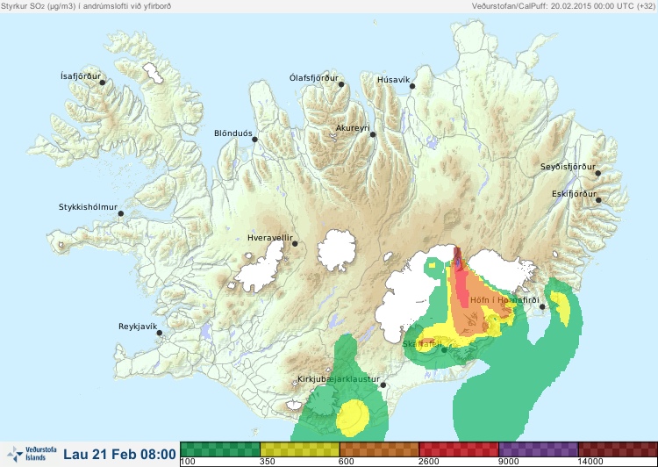Click the Seyðisfjörður label
The image size is (658, 467).
pos(568,167)
